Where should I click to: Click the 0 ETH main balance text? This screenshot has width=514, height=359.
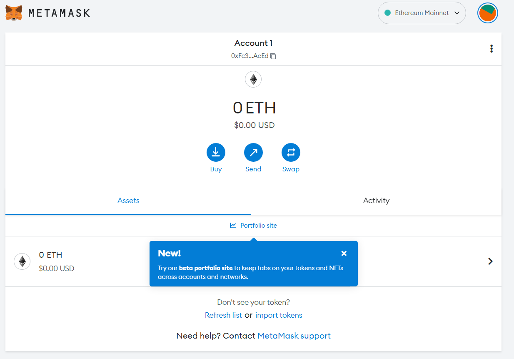tap(254, 108)
